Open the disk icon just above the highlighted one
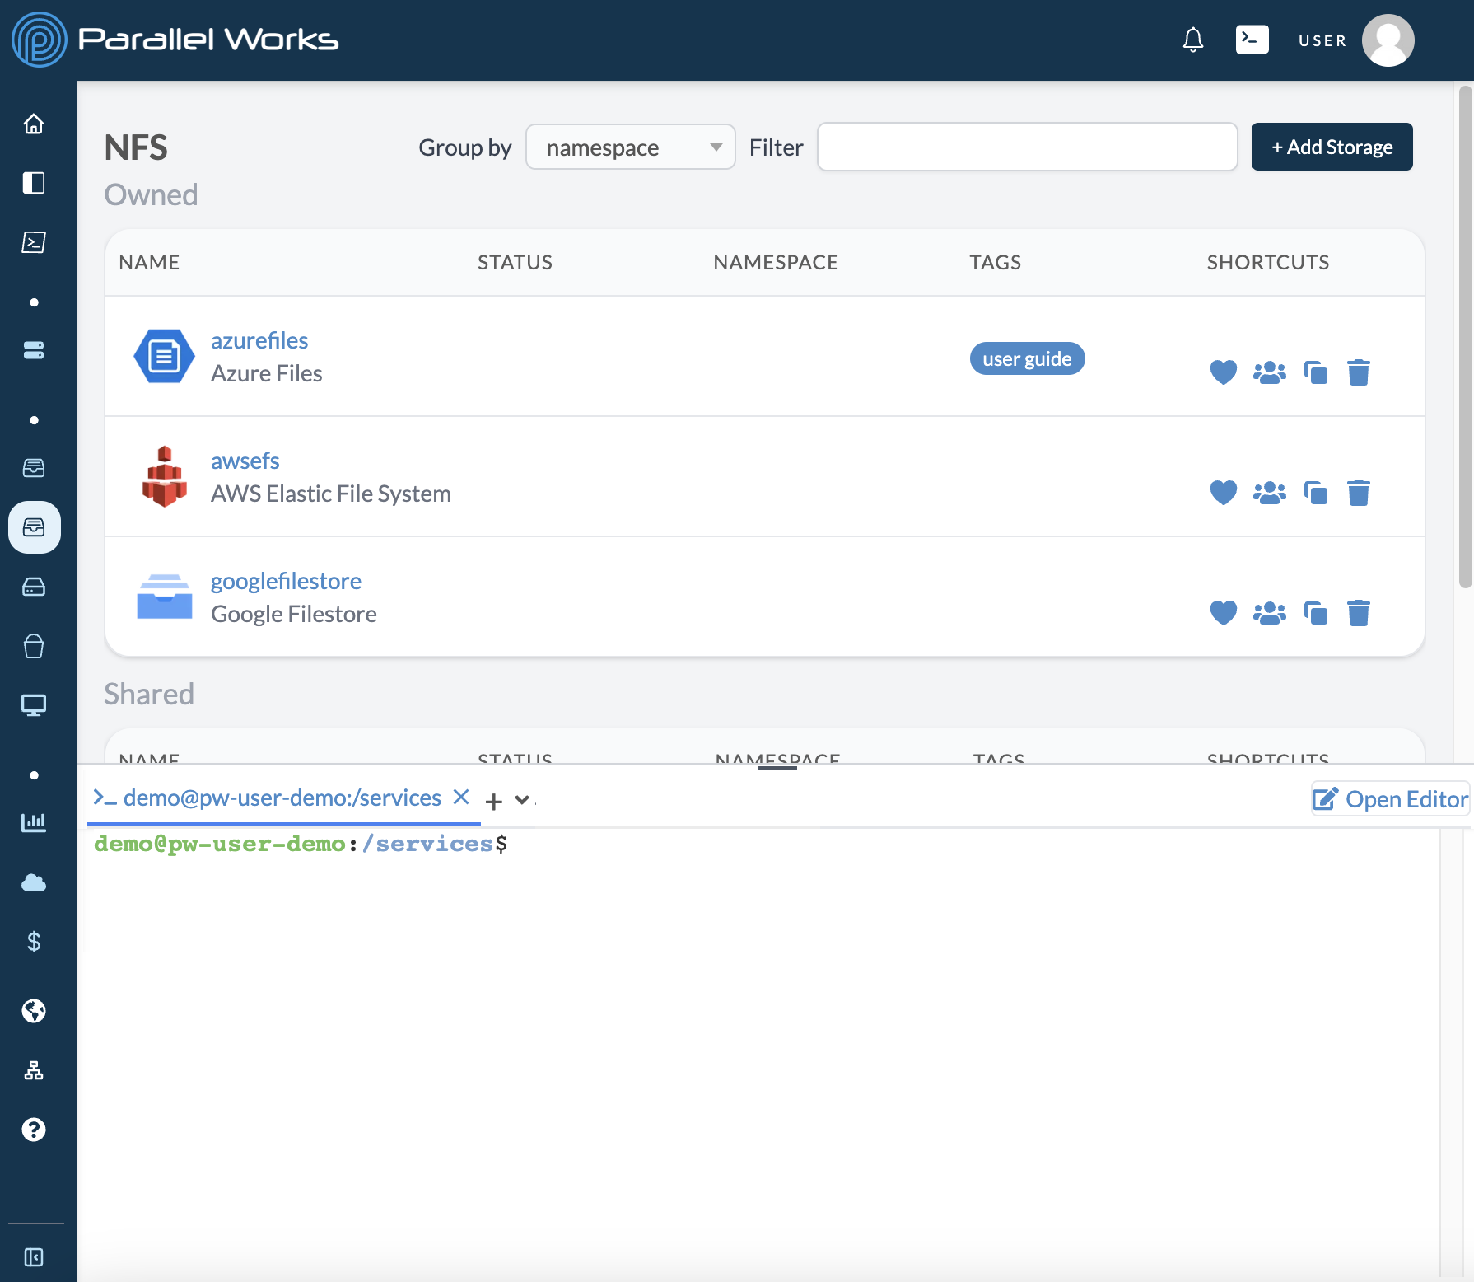The width and height of the screenshot is (1474, 1282). tap(34, 468)
